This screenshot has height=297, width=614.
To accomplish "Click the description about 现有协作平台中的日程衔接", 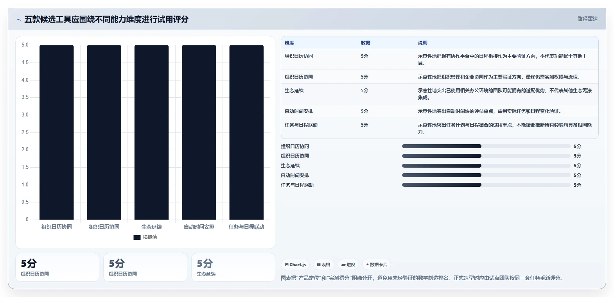I will (503, 60).
